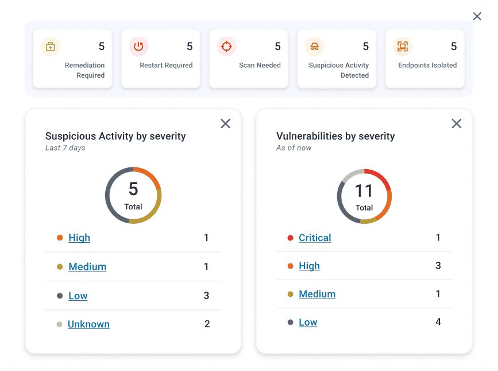Click the Scan Needed crosshair icon
The image size is (498, 371).
click(226, 47)
